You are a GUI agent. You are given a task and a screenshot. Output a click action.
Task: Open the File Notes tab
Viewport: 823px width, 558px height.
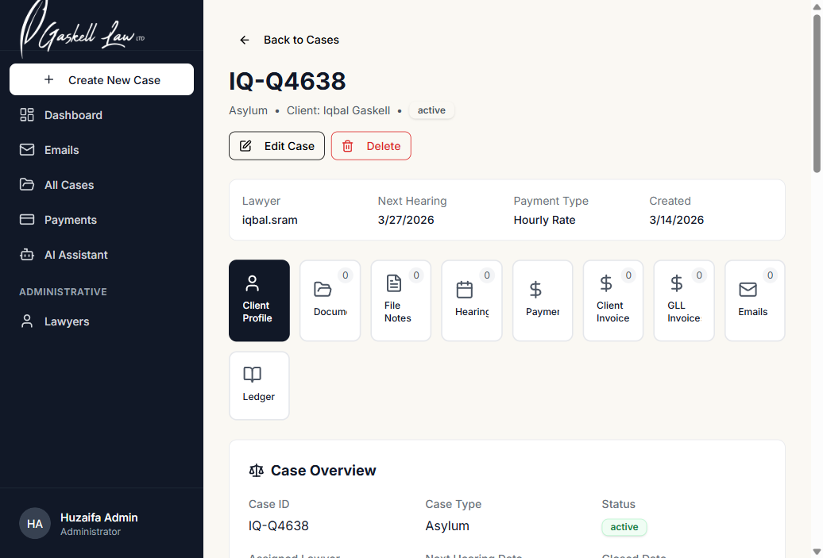tap(400, 301)
